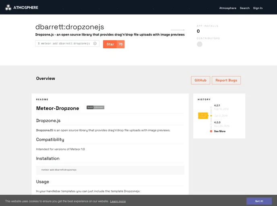The height and width of the screenshot is (206, 277).
Task: Click the 4.2.1 version timeline circle
Action: [211, 107]
